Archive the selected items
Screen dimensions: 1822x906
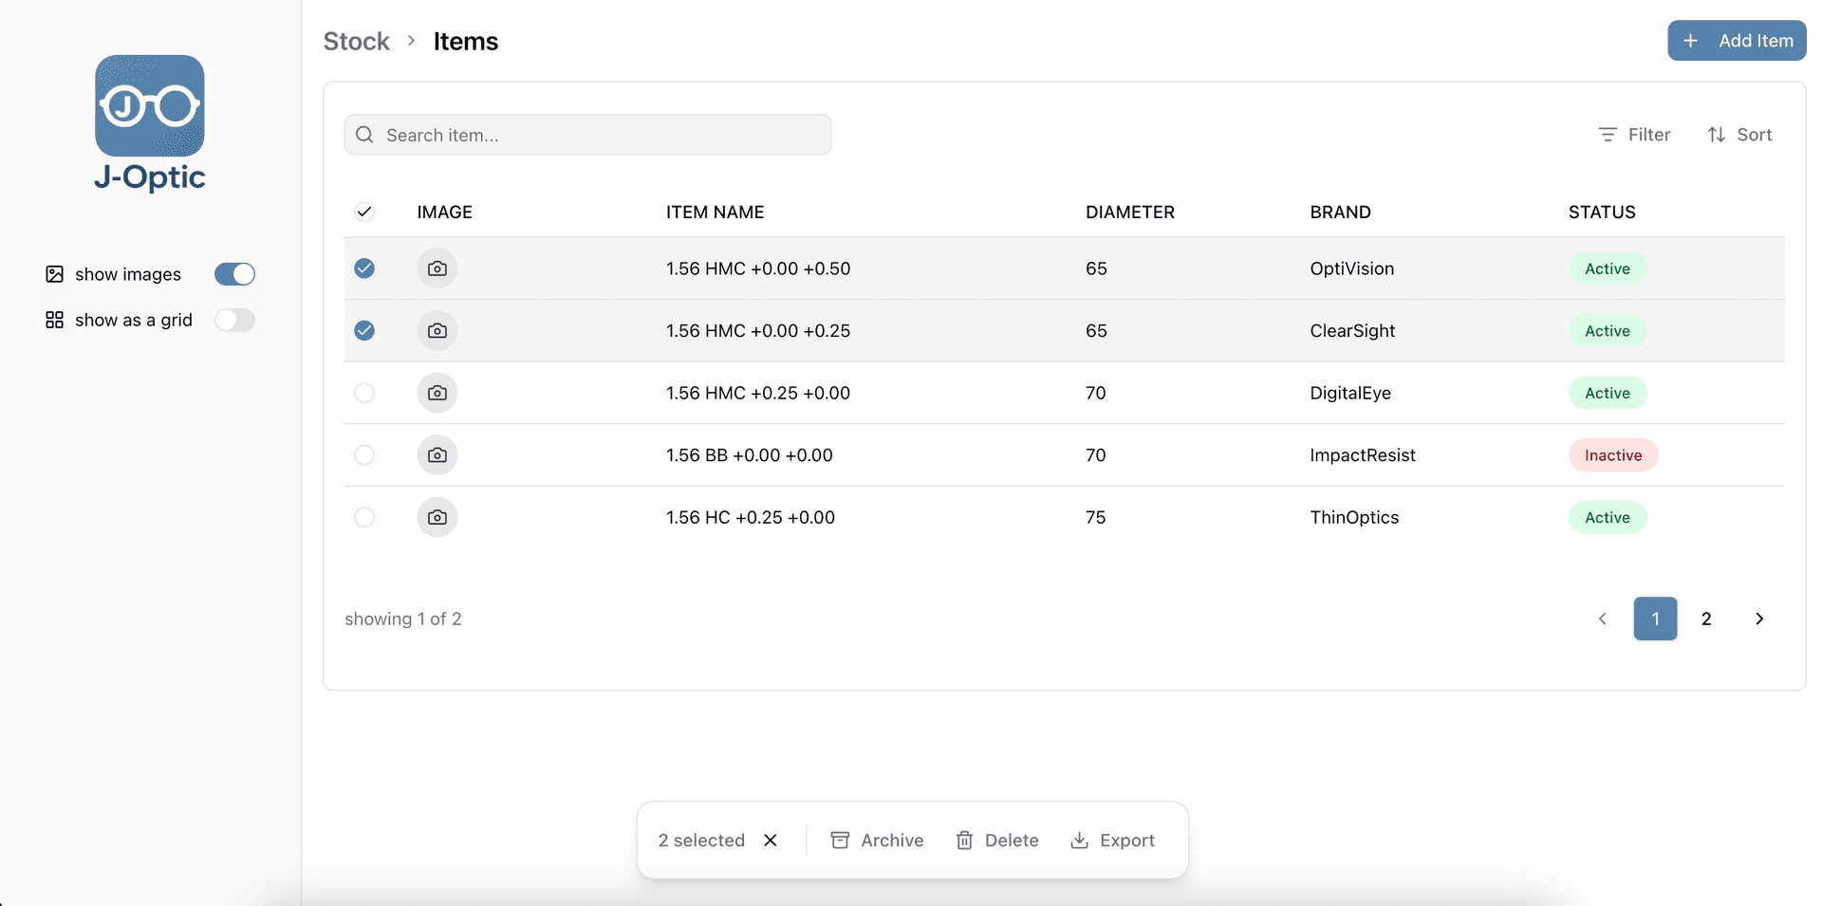point(877,841)
